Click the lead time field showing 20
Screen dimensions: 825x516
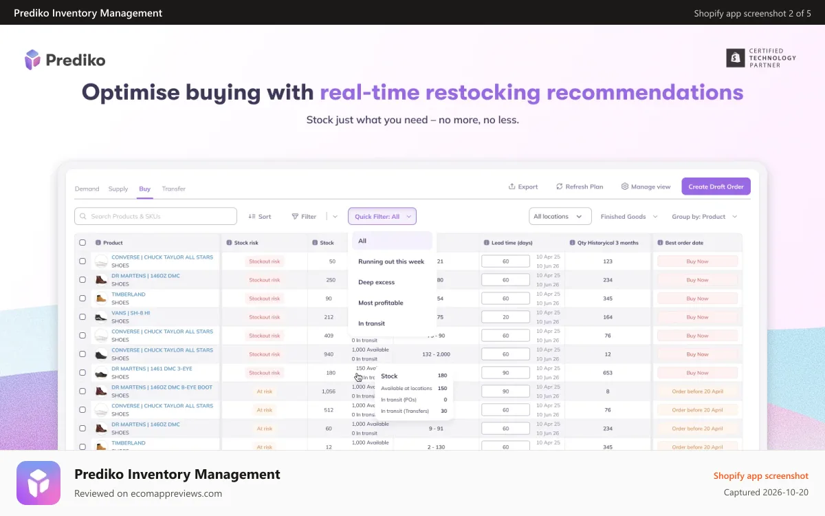(x=505, y=317)
